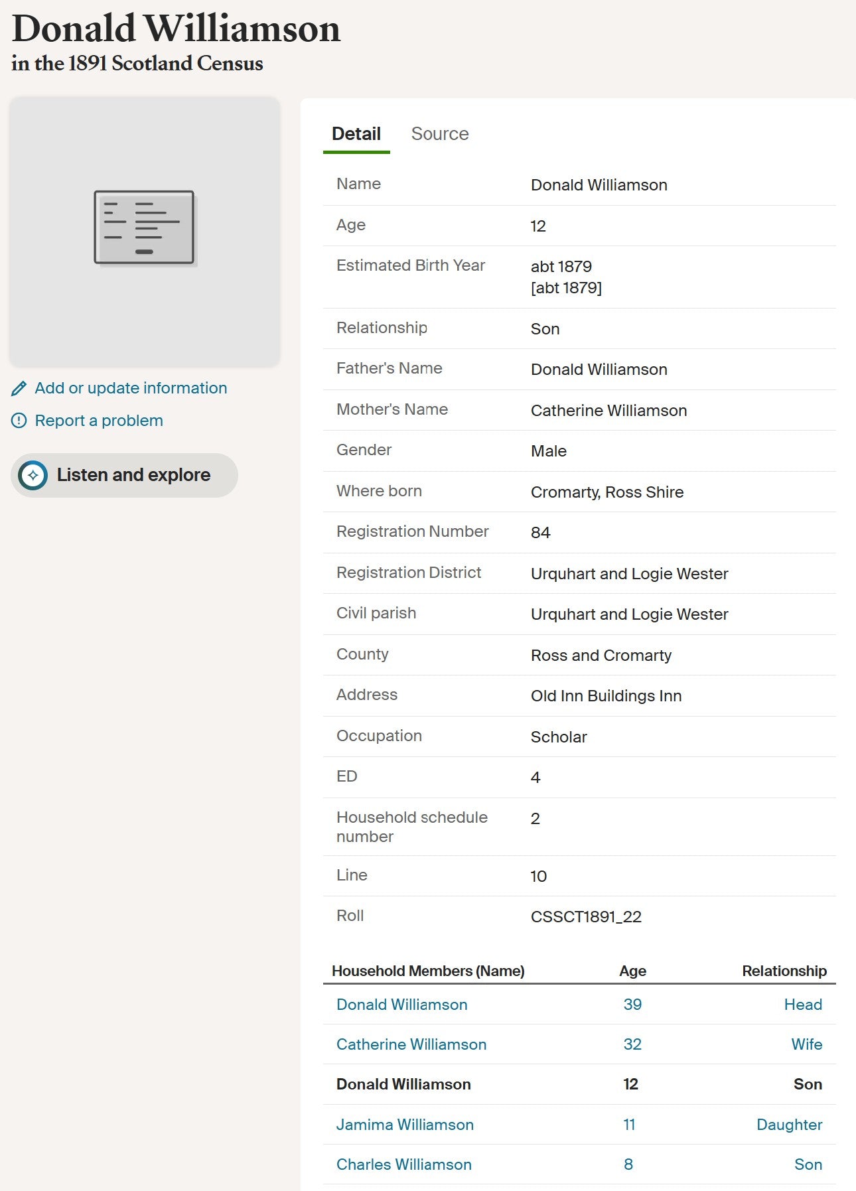
Task: Select the Detail tab
Action: tap(356, 134)
